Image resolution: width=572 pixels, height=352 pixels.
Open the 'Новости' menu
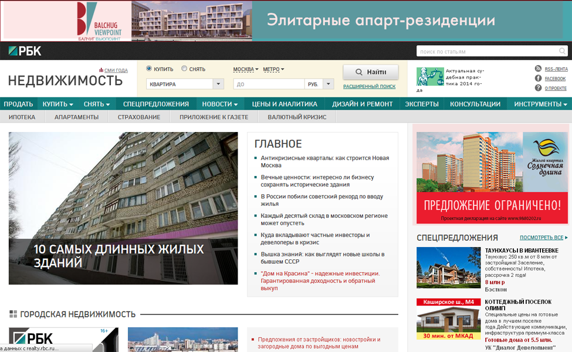(219, 104)
